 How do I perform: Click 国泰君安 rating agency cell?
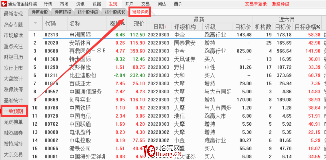pyautogui.click(x=185, y=43)
